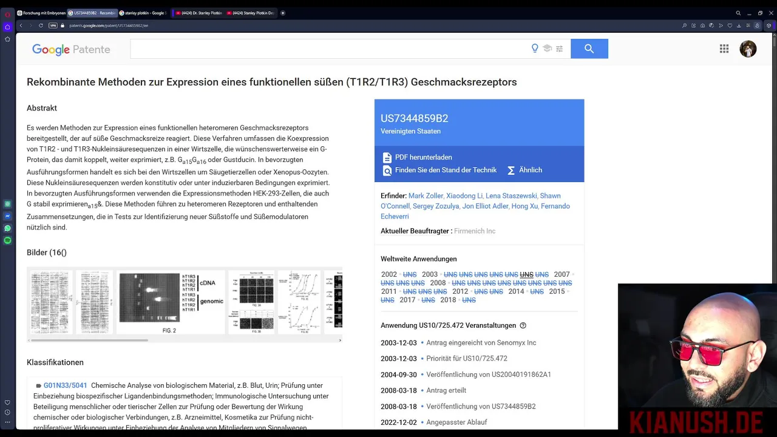Click the UNS link after 2017
Viewport: 777px width, 437px height.
point(428,300)
